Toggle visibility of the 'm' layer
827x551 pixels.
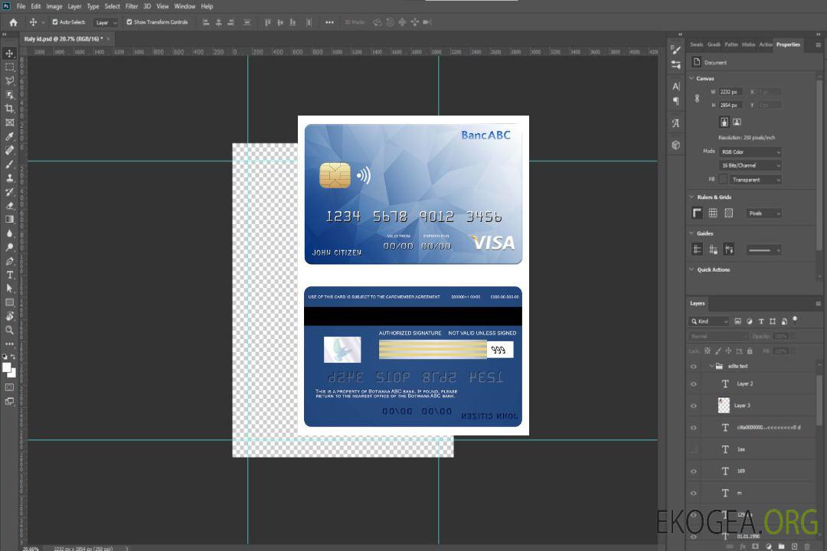point(694,494)
